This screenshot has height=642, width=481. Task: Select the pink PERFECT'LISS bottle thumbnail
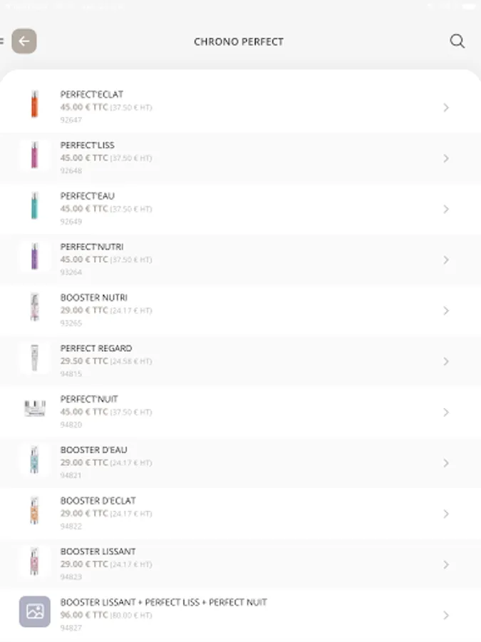coord(35,155)
